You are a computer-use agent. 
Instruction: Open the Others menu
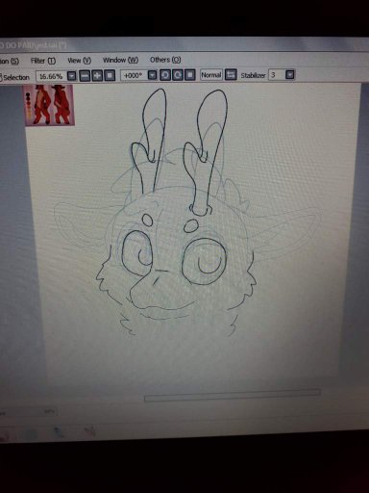point(165,60)
